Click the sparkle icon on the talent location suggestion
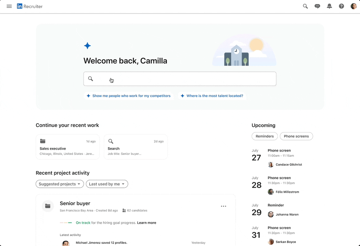Image resolution: width=360 pixels, height=246 pixels. (182, 96)
